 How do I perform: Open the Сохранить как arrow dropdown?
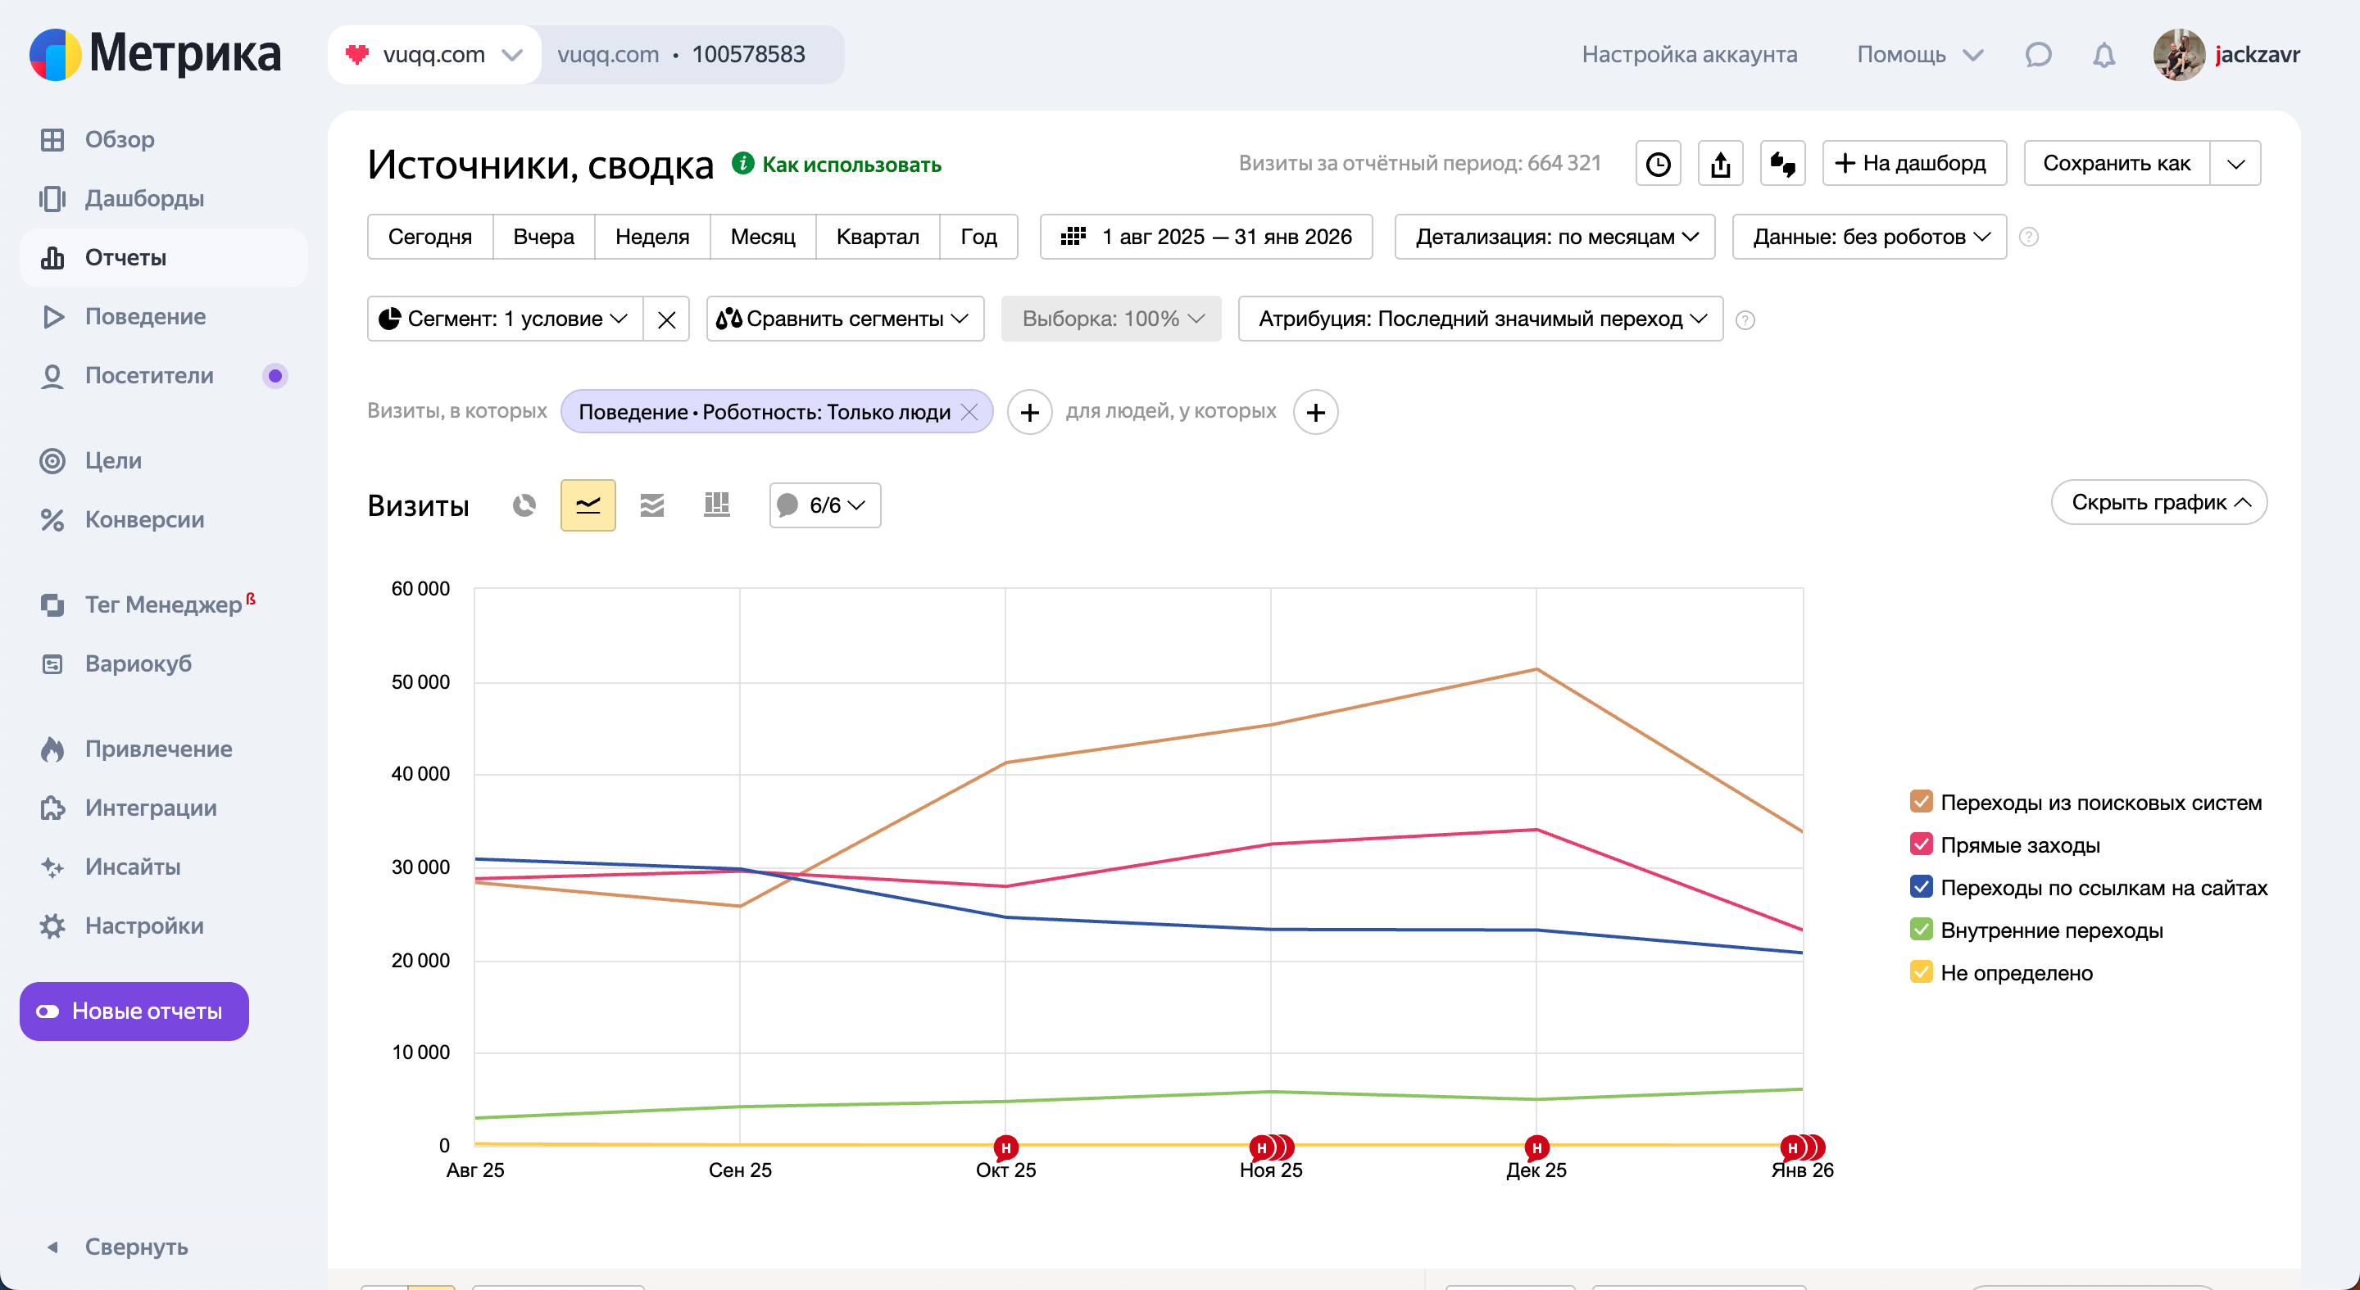click(x=2235, y=164)
